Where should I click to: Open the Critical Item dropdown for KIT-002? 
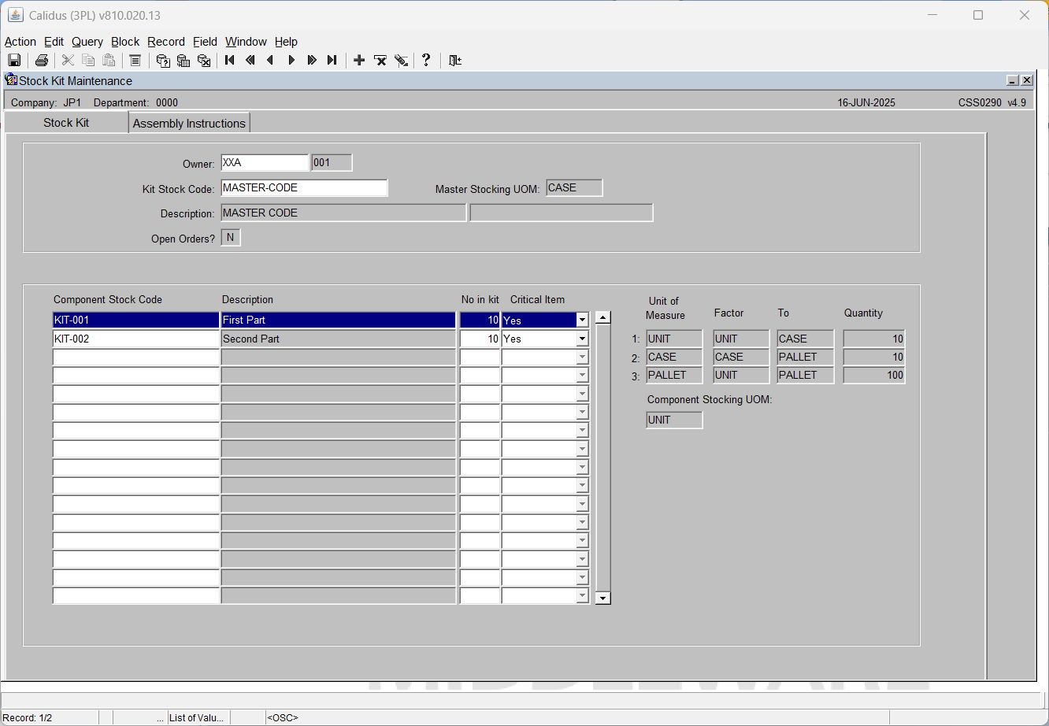582,339
